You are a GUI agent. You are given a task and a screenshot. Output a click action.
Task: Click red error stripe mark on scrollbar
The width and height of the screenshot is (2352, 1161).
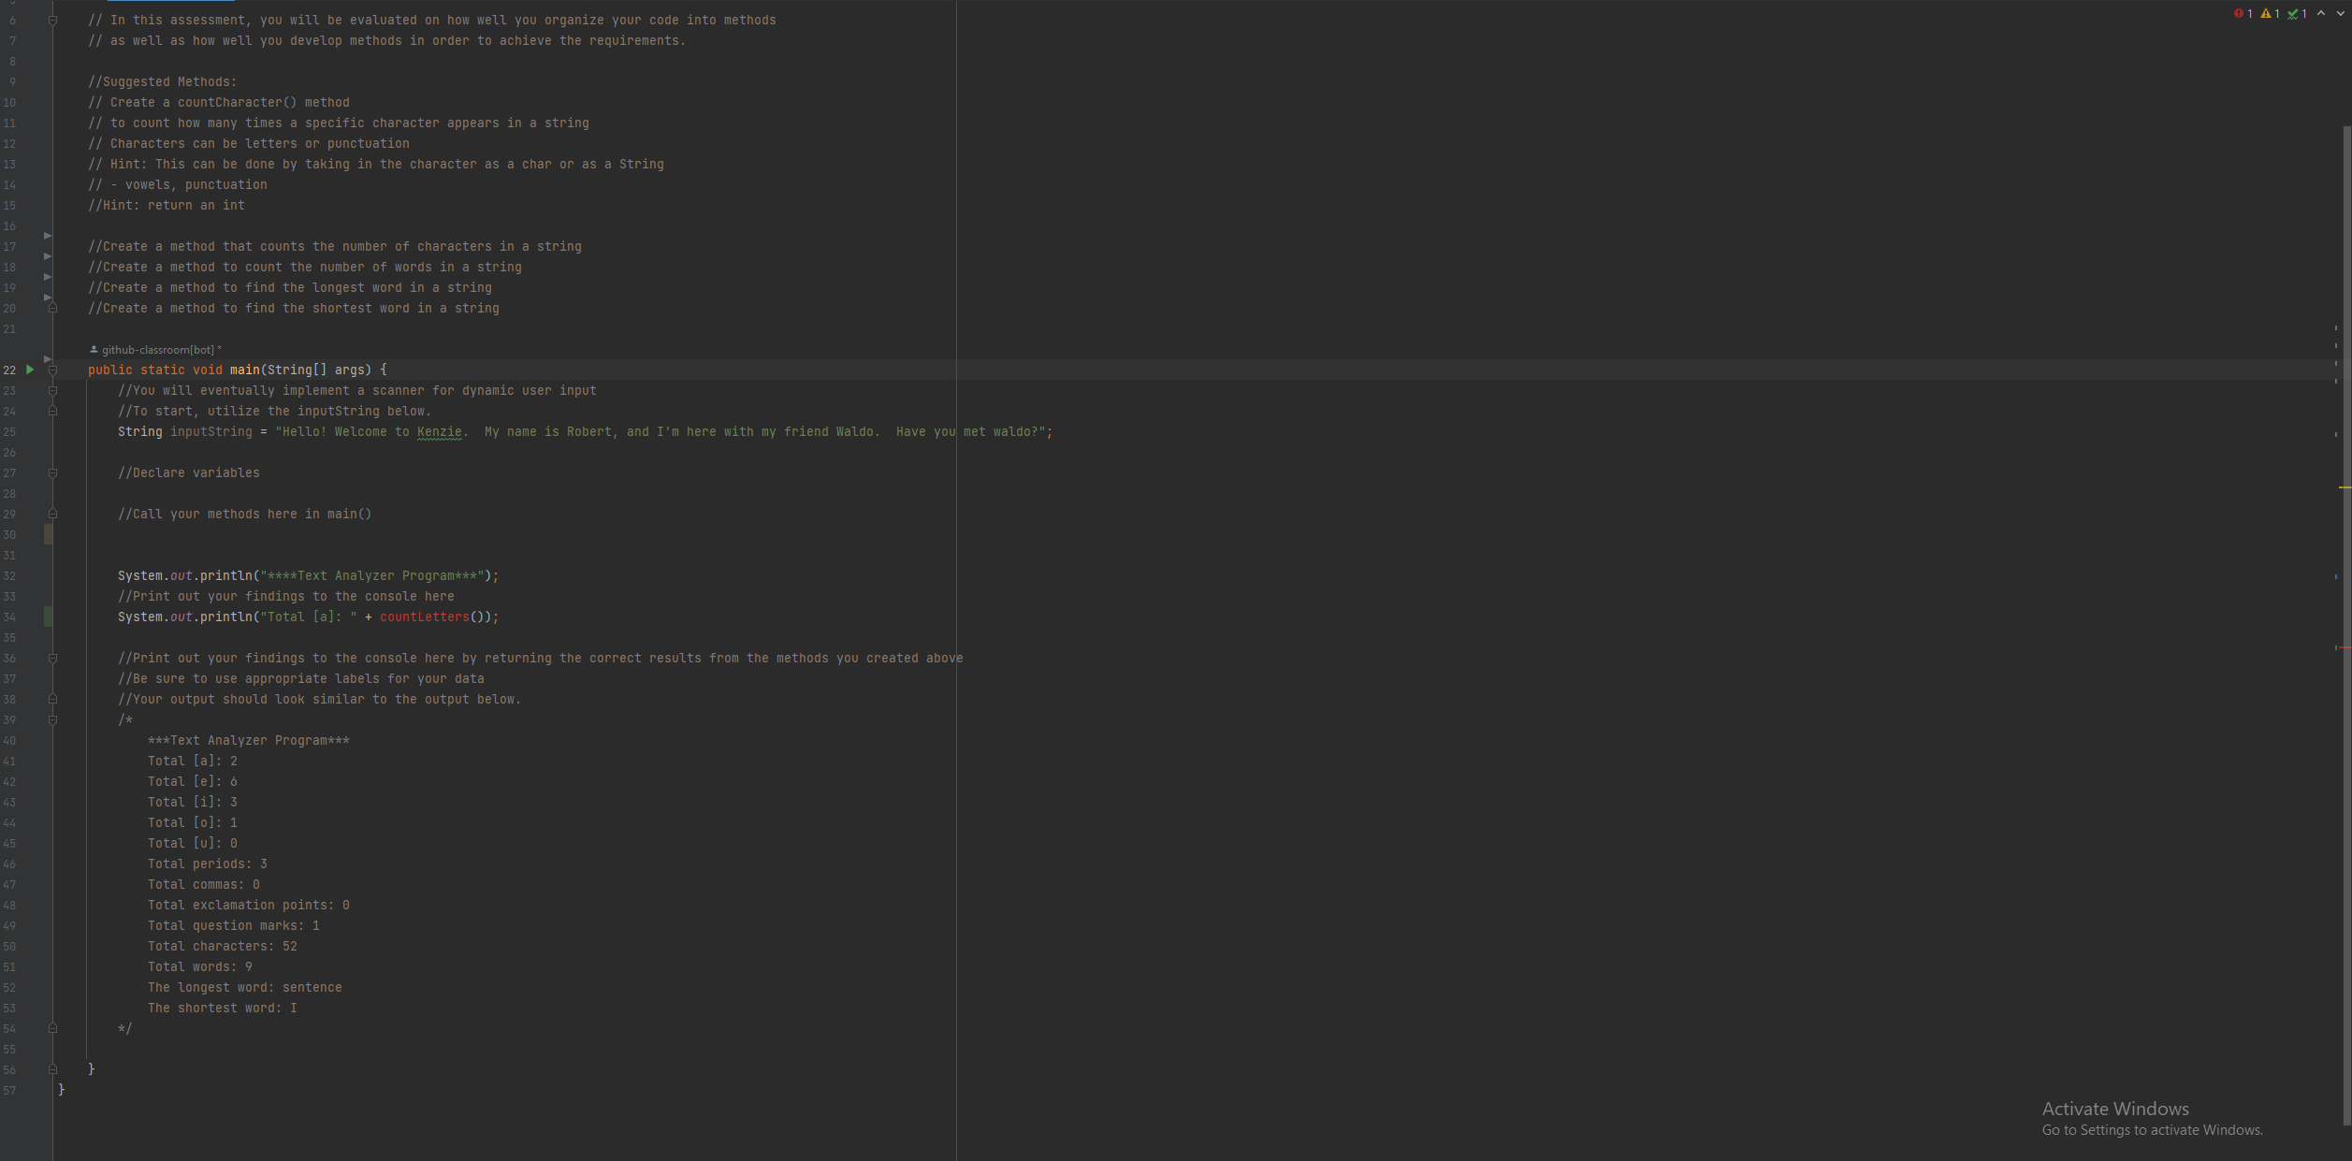click(x=2345, y=647)
